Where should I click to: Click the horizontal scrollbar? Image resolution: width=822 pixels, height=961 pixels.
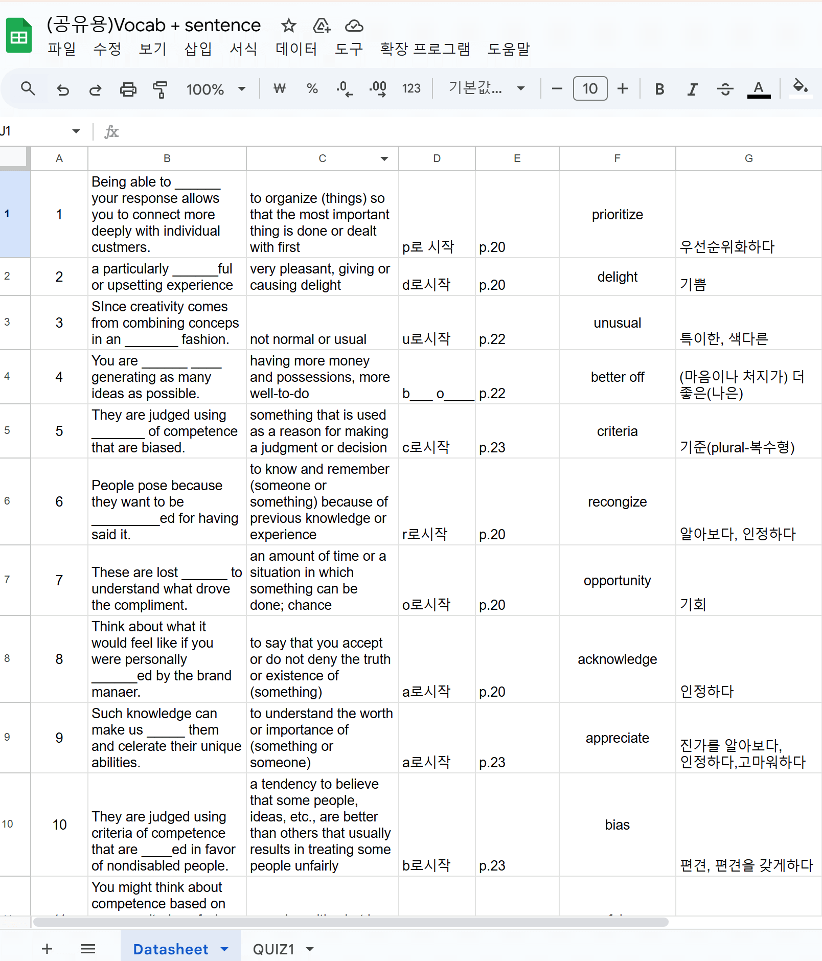pyautogui.click(x=351, y=922)
